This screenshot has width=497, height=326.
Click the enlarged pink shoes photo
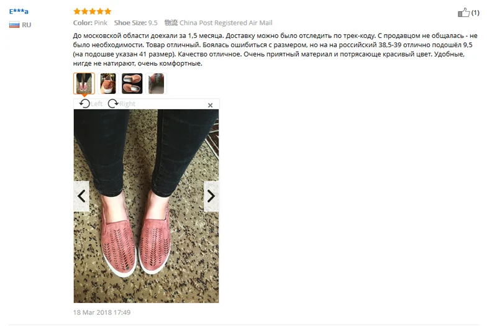coord(146,206)
